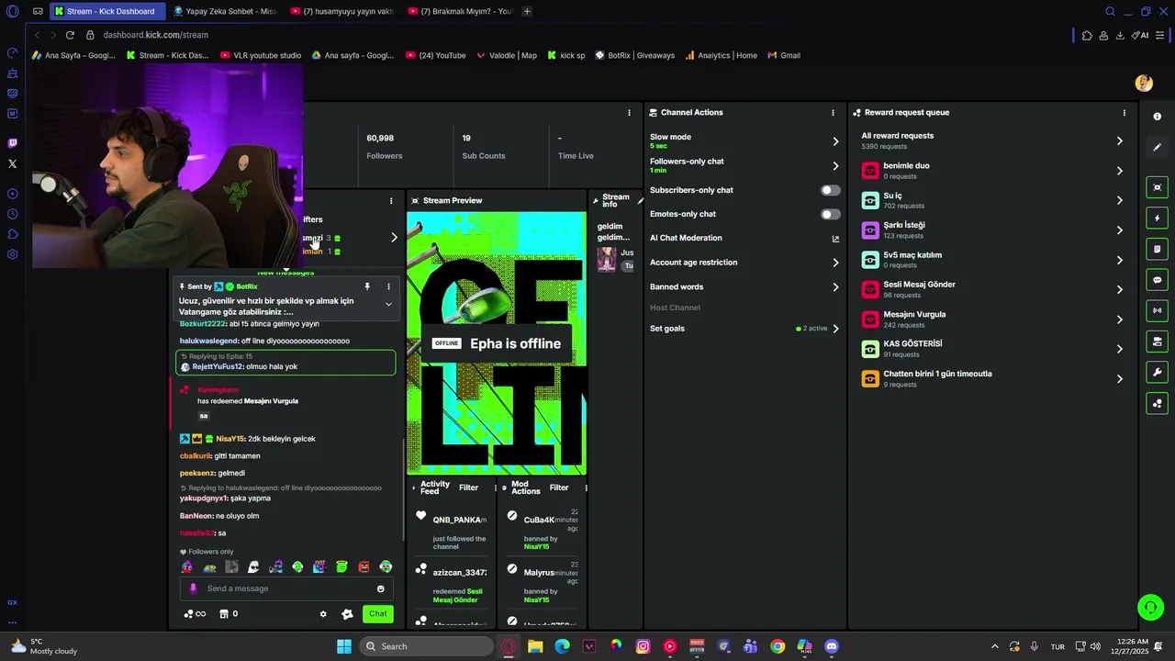Click NisaY15 link under CuBa4K ban
This screenshot has width=1175, height=661.
click(536, 546)
